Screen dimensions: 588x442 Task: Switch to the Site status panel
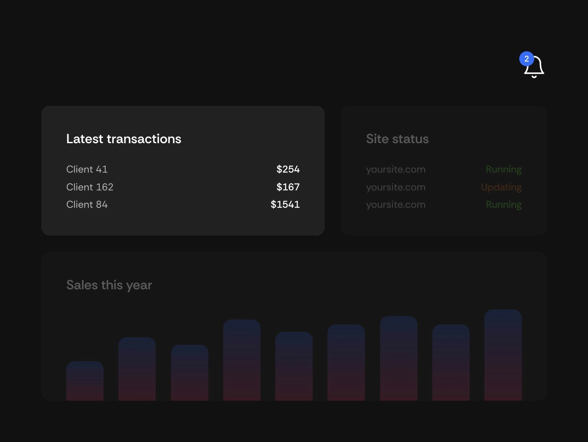(x=398, y=139)
